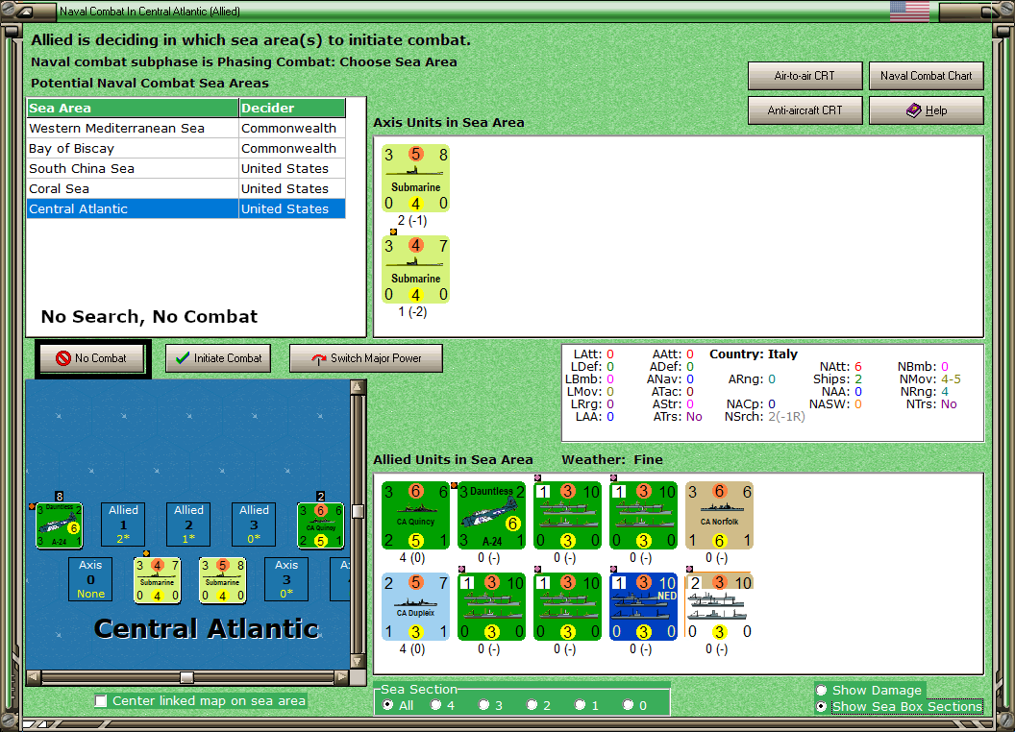Image resolution: width=1015 pixels, height=732 pixels.
Task: Click the Allied 1 sea box on the map
Action: pyautogui.click(x=124, y=525)
